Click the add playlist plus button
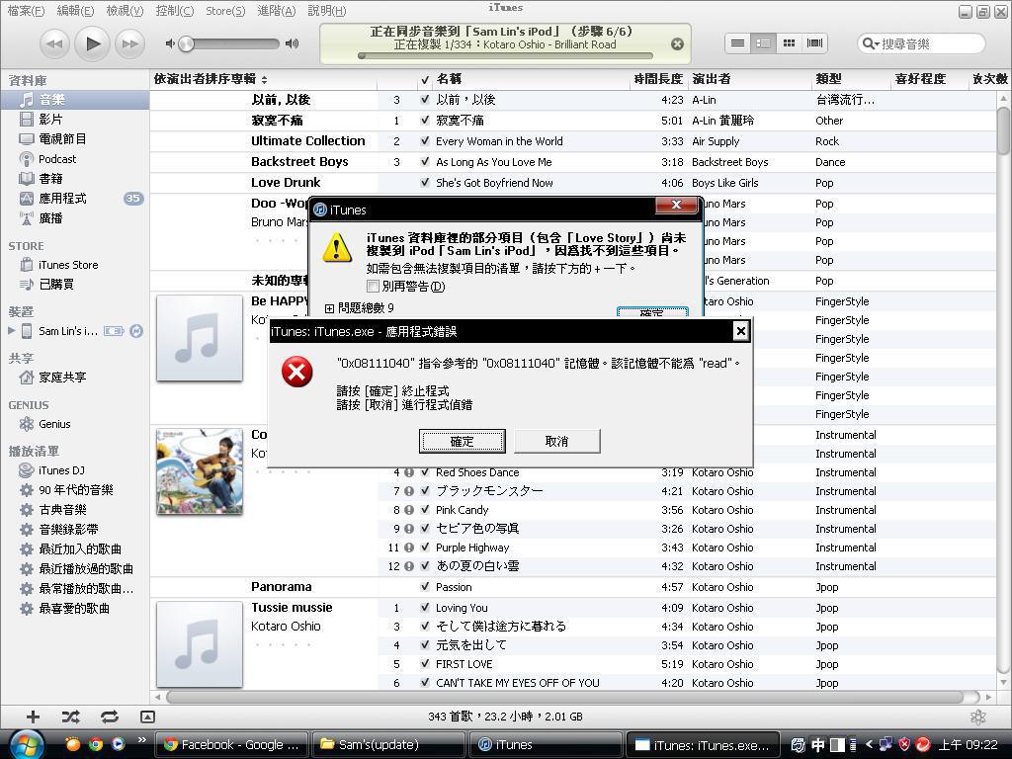Image resolution: width=1012 pixels, height=759 pixels. point(33,717)
